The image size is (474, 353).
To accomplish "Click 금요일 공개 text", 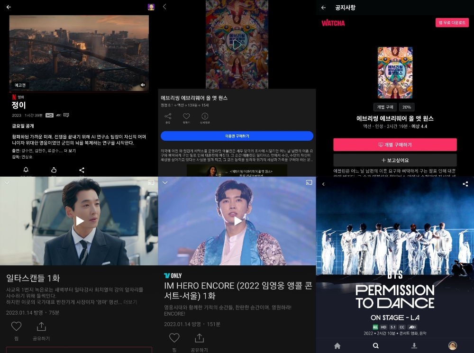I will [23, 126].
